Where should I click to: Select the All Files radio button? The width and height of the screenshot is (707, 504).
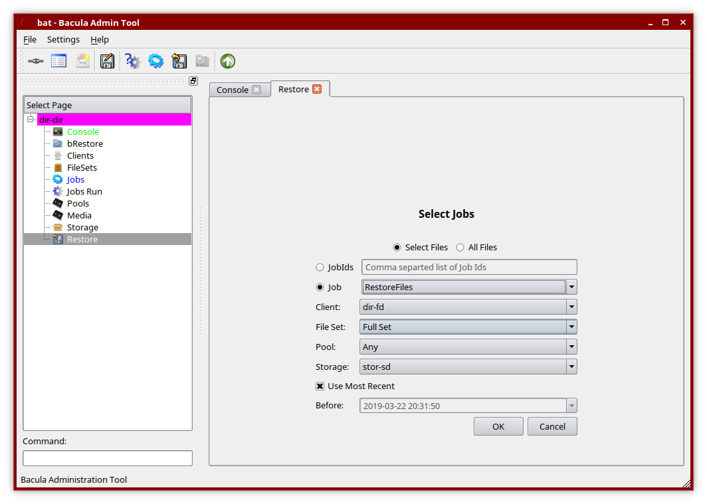click(x=460, y=247)
